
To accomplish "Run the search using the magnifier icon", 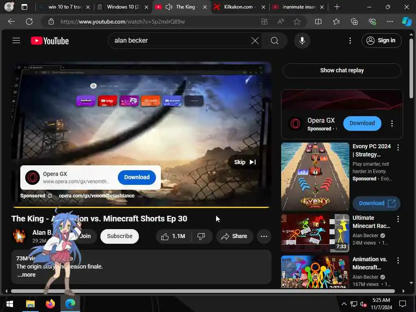I will point(275,41).
